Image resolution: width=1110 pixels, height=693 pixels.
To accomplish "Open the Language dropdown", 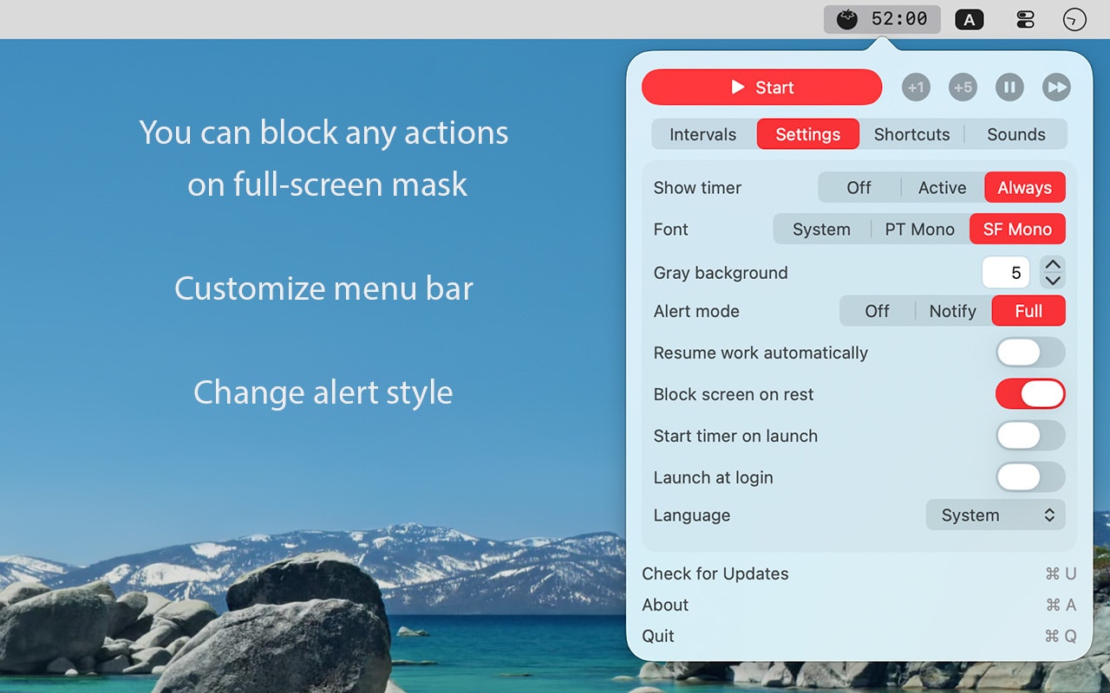I will coord(995,515).
